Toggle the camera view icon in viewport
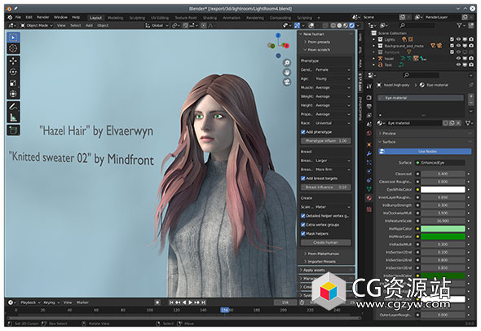 coord(287,82)
